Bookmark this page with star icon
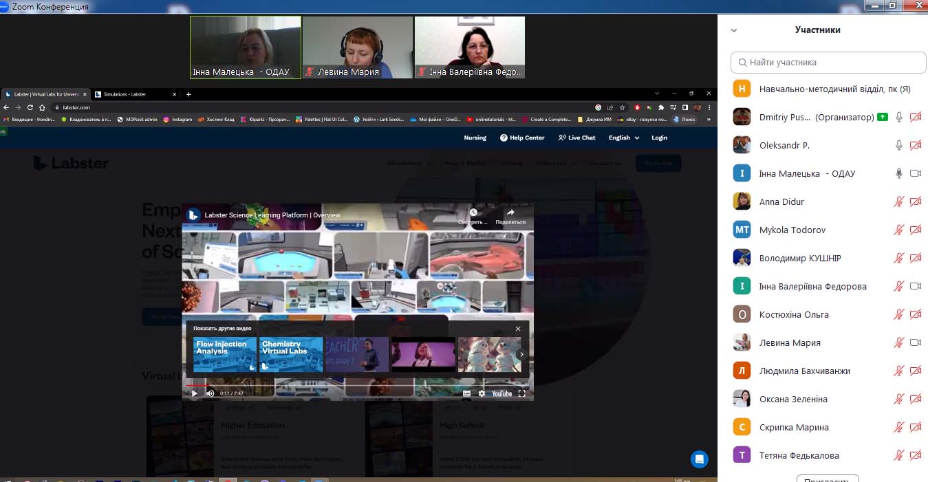Viewport: 928px width, 482px height. click(x=622, y=107)
